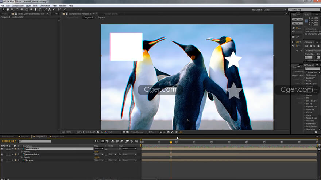Image resolution: width=321 pixels, height=180 pixels.
Task: Open the Composition Mini-Flowchart icon in timeline
Action: [97, 141]
